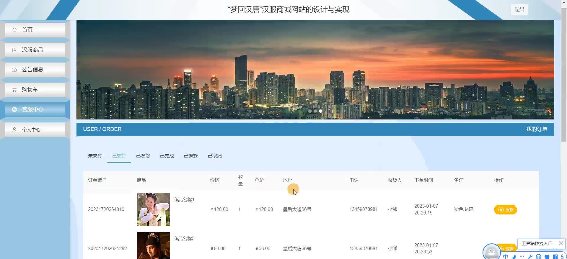567x259 pixels.
Task: Click the 商品名称5 product name
Action: click(x=184, y=239)
